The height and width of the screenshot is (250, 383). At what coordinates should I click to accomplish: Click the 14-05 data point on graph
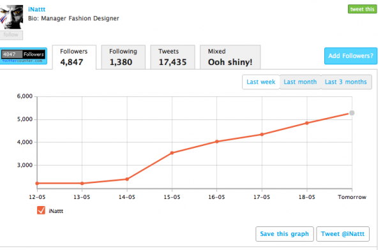click(x=127, y=179)
